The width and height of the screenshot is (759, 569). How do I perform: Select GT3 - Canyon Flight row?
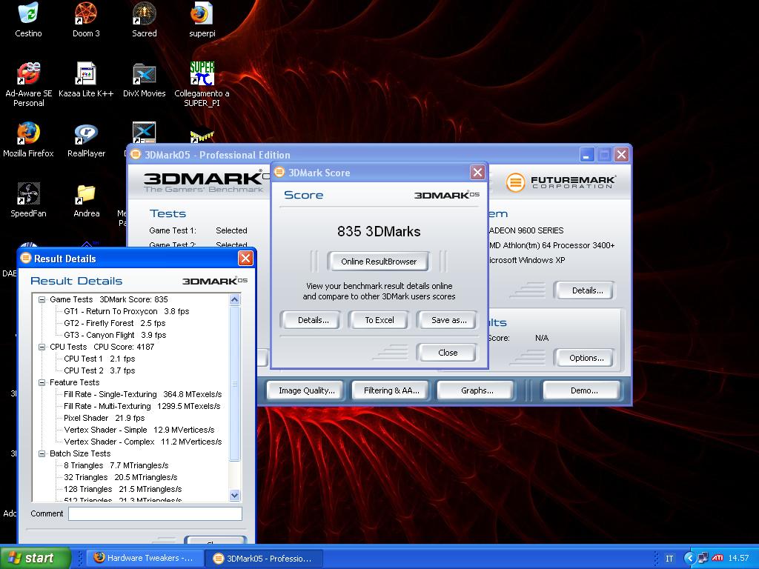tap(115, 335)
